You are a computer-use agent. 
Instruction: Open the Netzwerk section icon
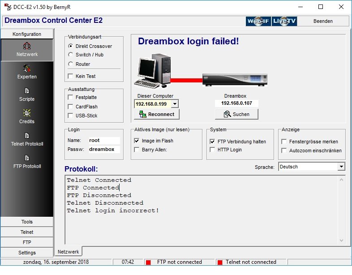click(27, 46)
